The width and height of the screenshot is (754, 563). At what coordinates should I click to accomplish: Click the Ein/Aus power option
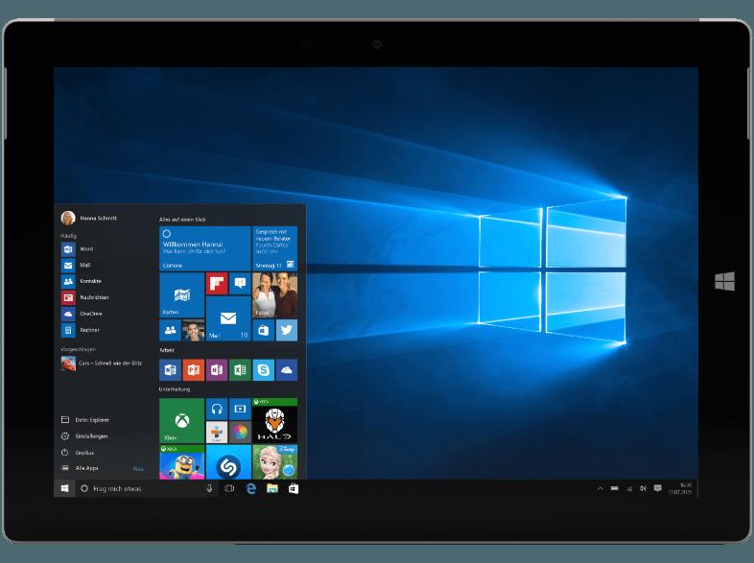pyautogui.click(x=78, y=453)
